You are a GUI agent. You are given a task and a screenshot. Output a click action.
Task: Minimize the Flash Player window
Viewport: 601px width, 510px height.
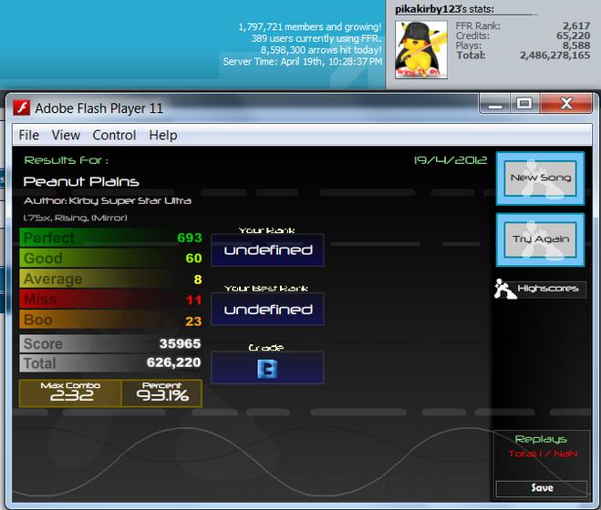point(495,104)
